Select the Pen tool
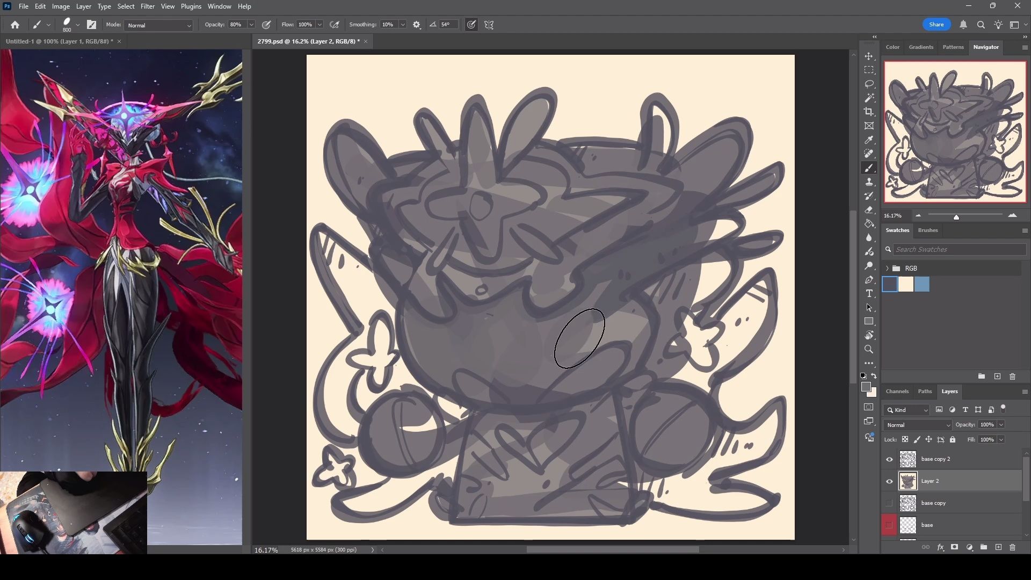 point(869,280)
